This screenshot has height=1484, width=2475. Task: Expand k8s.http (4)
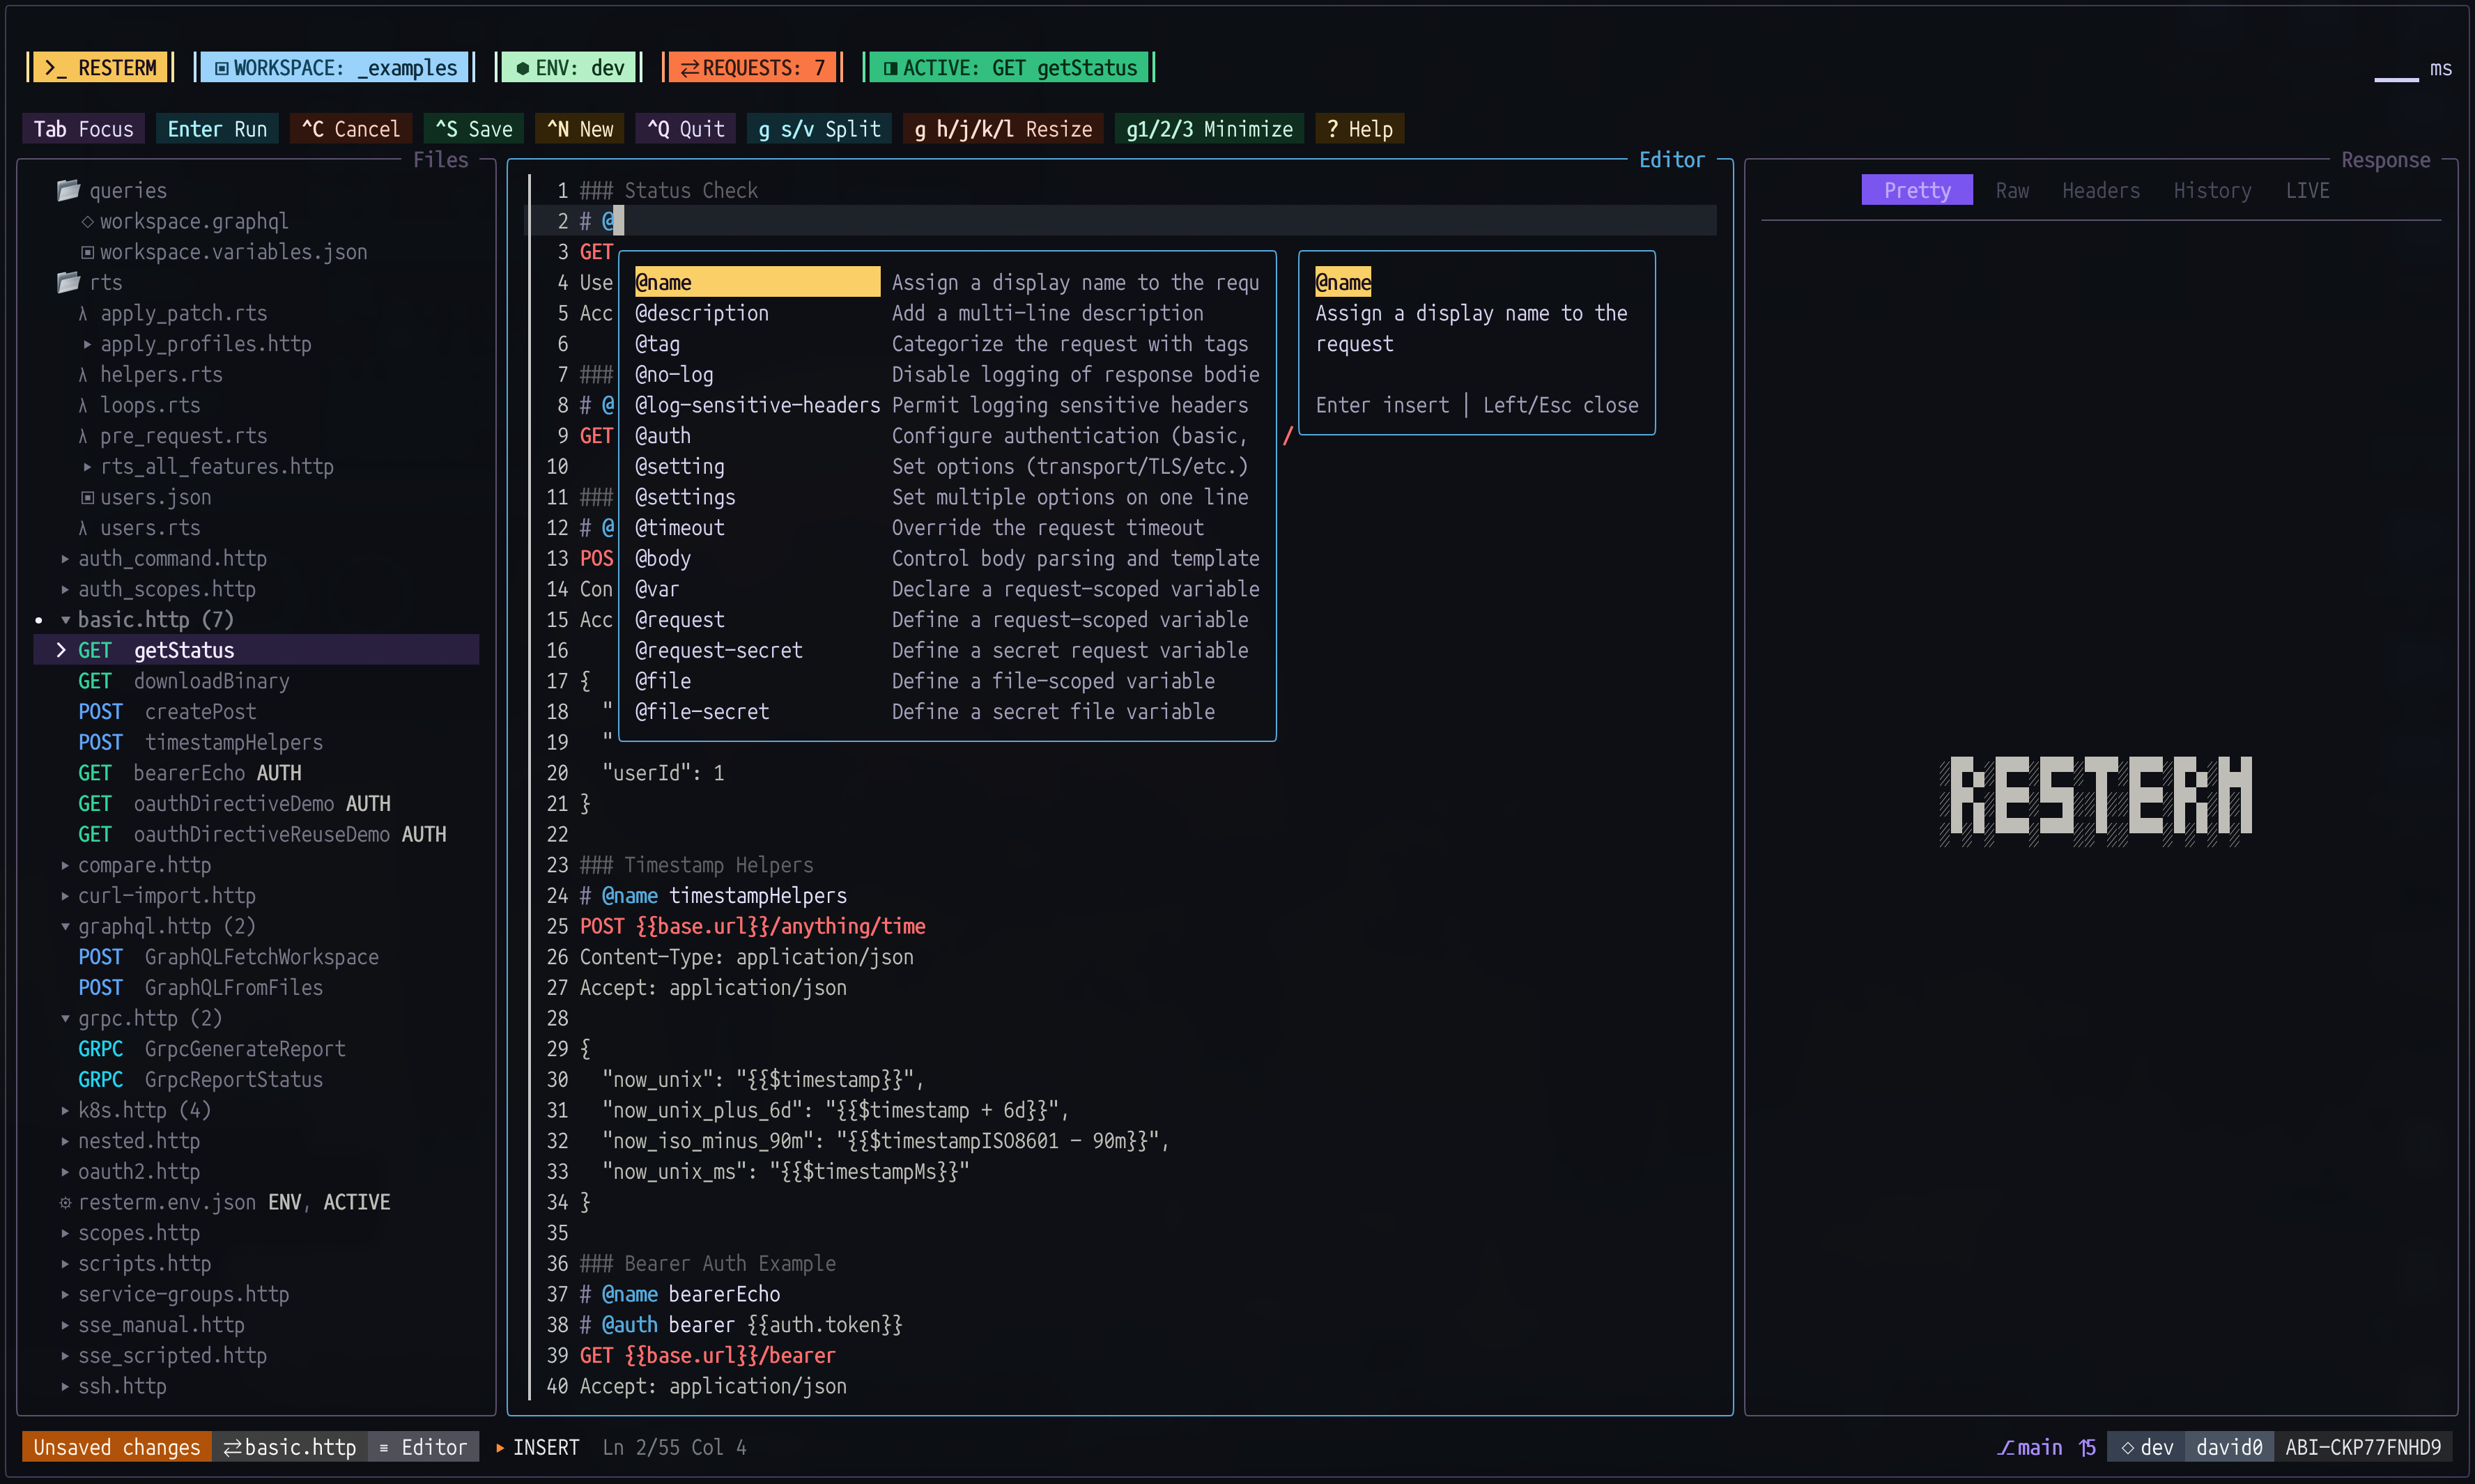coord(65,1110)
